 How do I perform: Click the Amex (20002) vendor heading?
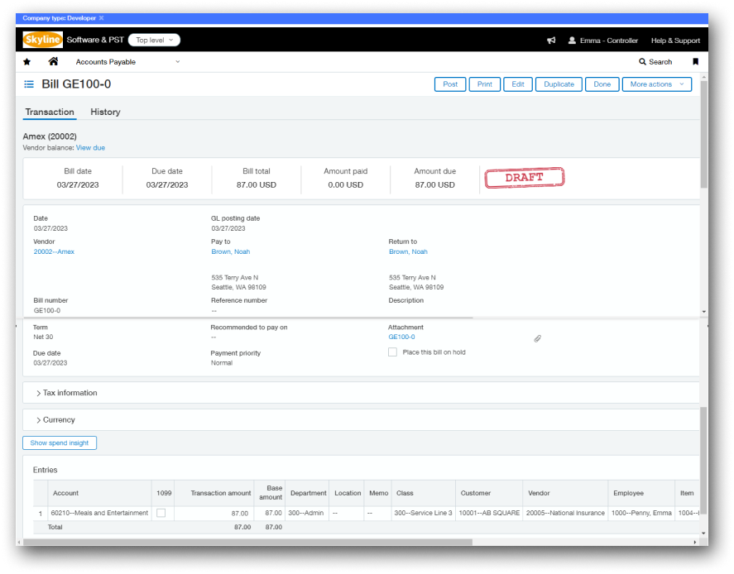click(x=50, y=136)
